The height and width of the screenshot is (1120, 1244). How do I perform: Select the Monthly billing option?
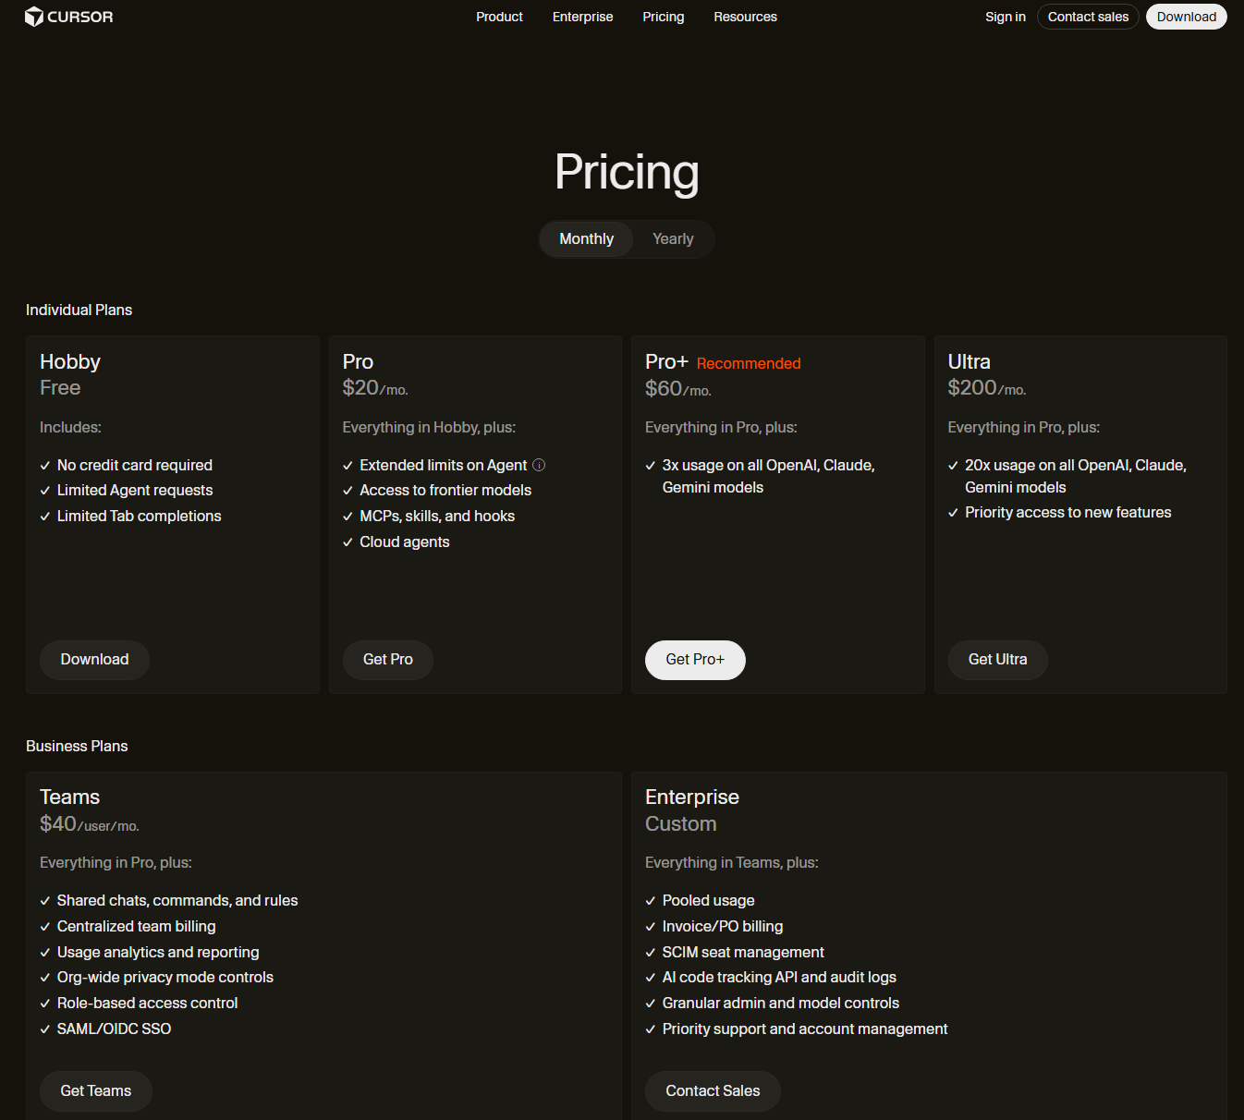pyautogui.click(x=586, y=238)
